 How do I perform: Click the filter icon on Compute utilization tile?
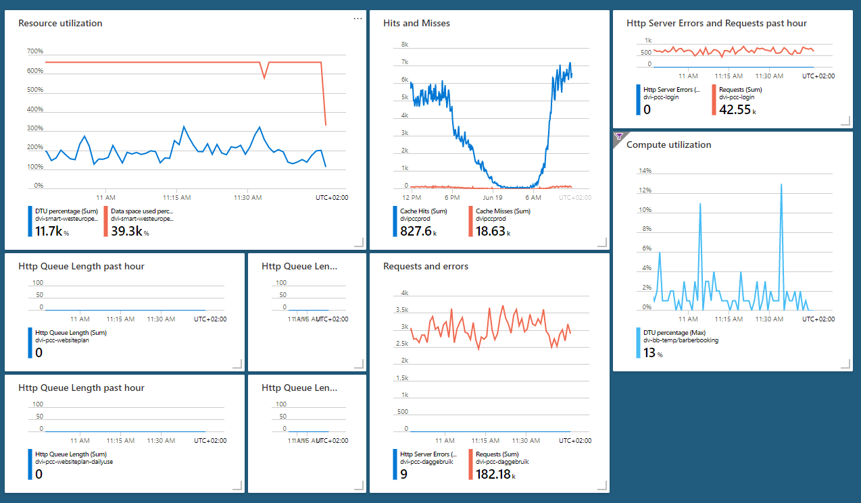click(x=618, y=136)
